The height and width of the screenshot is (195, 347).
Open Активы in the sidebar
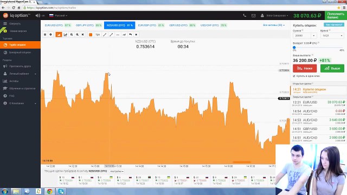click(x=20, y=81)
